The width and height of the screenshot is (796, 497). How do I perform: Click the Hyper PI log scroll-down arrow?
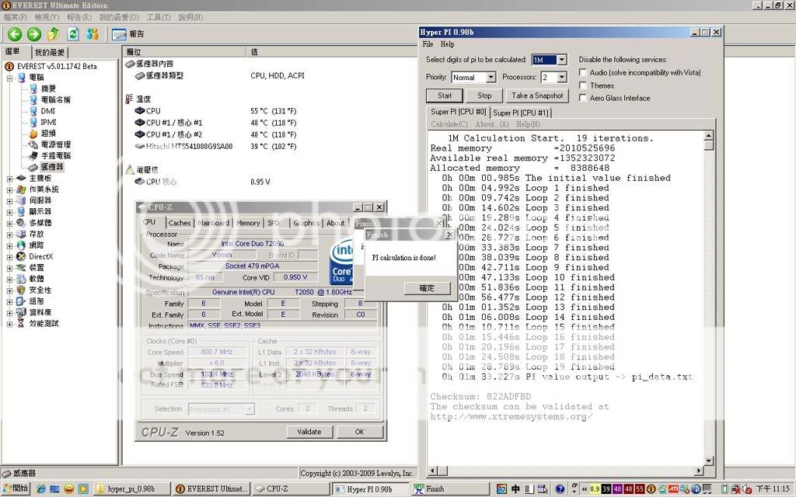pyautogui.click(x=709, y=461)
